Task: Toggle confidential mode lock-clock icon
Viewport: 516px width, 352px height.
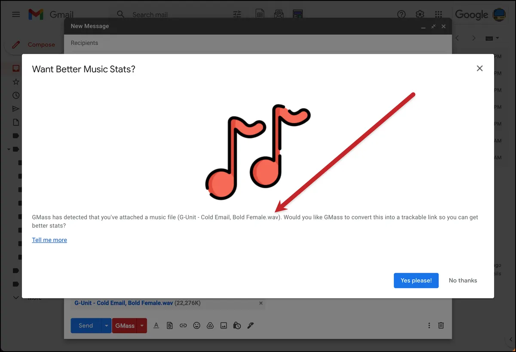Action: pyautogui.click(x=237, y=326)
